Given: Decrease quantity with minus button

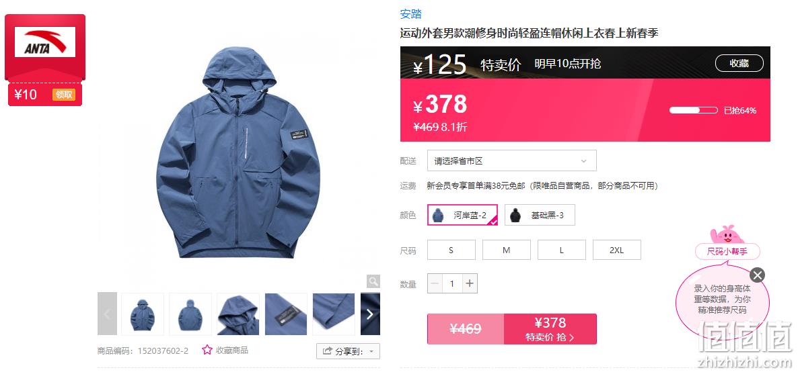Looking at the screenshot, I should [435, 283].
